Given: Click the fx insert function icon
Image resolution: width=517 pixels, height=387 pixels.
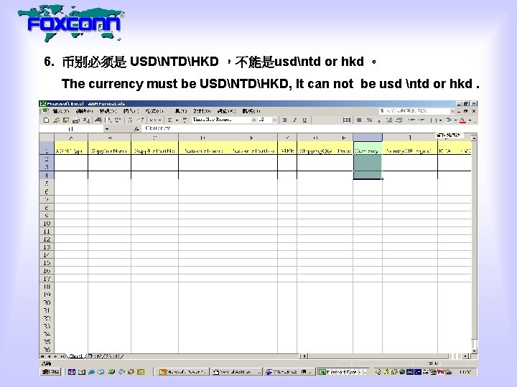Looking at the screenshot, I should [x=136, y=129].
